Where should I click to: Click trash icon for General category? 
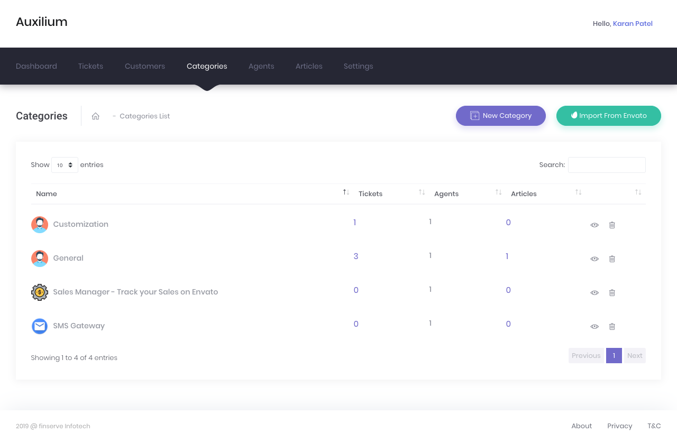(612, 259)
